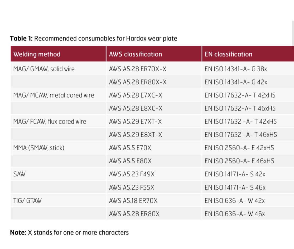This screenshot has height=249, width=294.
Task: Select the TIG/ GTAW cell
Action: tap(27, 201)
